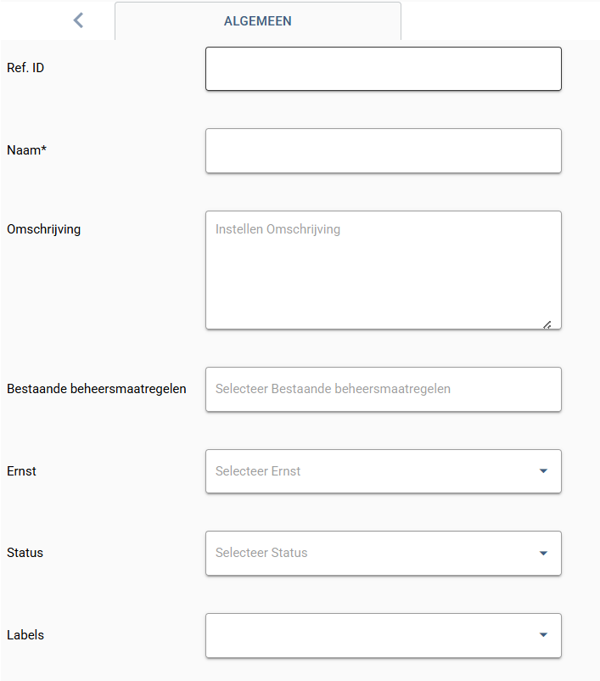Open the Bestaande beheersmaatregelen selector field
This screenshot has height=681, width=600.
click(384, 389)
